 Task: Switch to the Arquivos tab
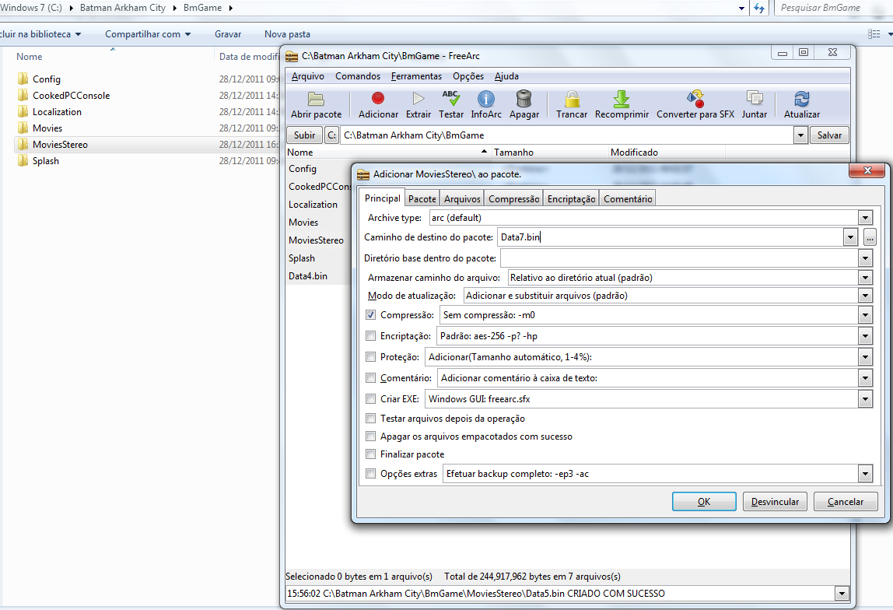pos(462,198)
